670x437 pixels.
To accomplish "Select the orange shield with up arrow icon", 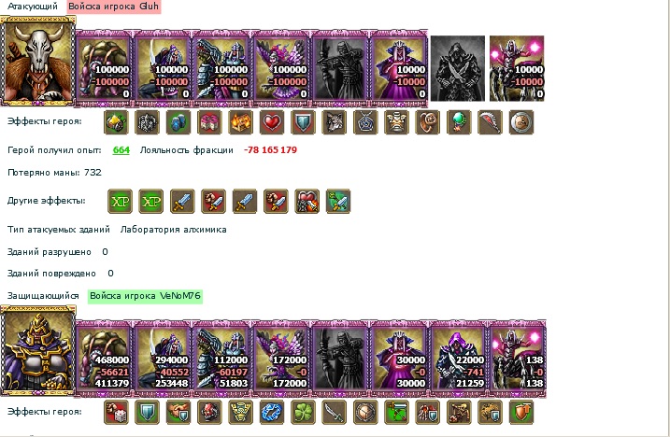I will click(521, 412).
